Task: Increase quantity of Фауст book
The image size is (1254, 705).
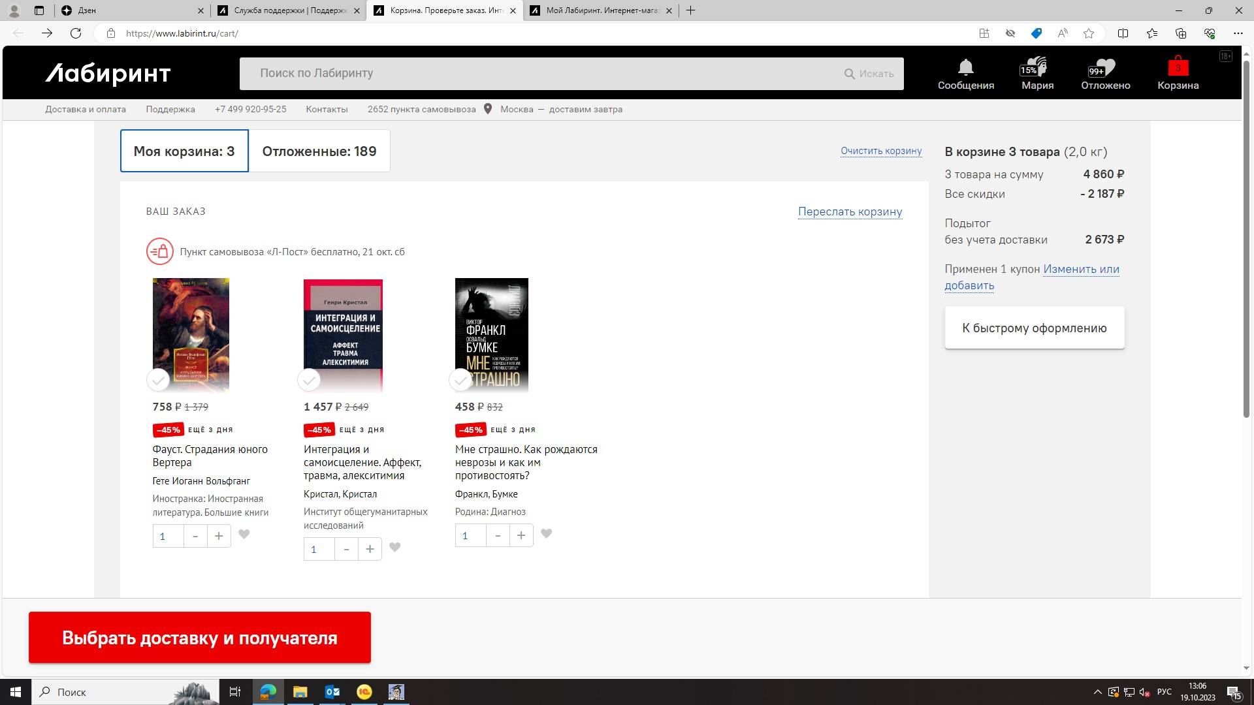Action: [x=219, y=536]
